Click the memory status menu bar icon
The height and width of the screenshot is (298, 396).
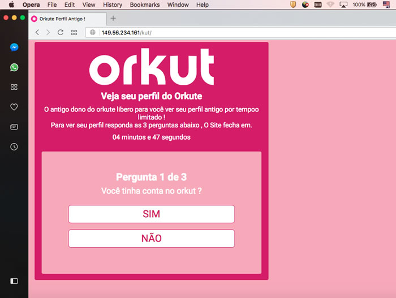tap(318, 5)
